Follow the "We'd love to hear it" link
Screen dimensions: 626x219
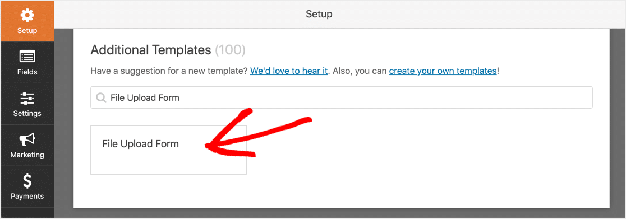click(289, 71)
